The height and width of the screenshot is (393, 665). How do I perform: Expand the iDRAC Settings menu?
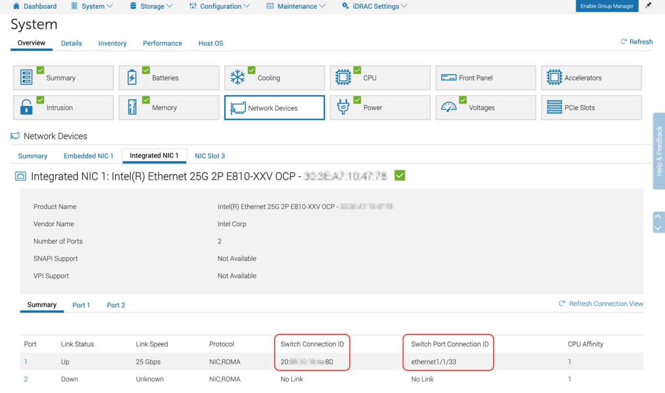pos(374,6)
